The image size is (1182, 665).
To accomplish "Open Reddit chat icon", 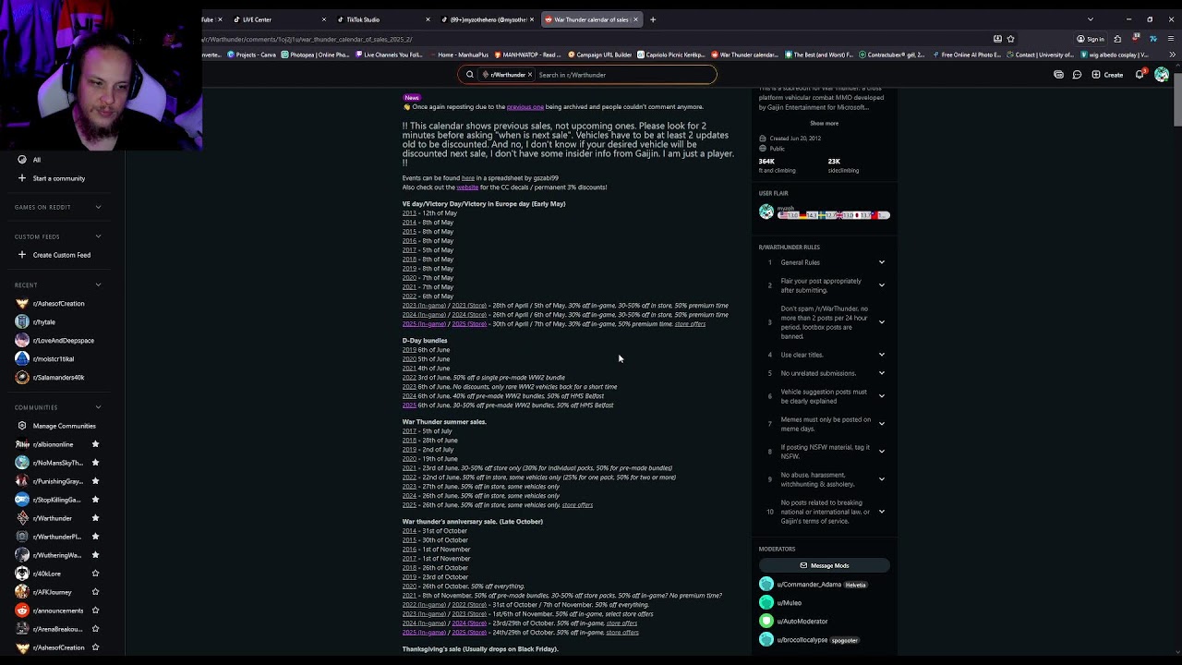I will click(x=1077, y=75).
